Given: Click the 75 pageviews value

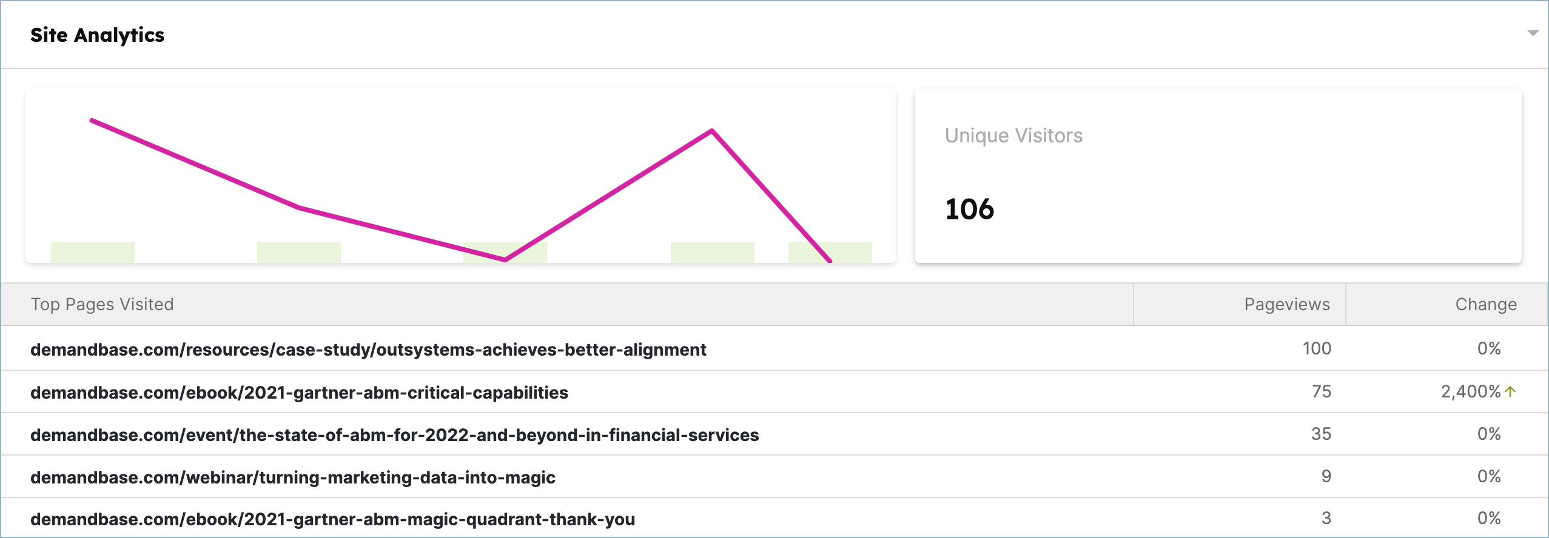Looking at the screenshot, I should coord(1321,391).
